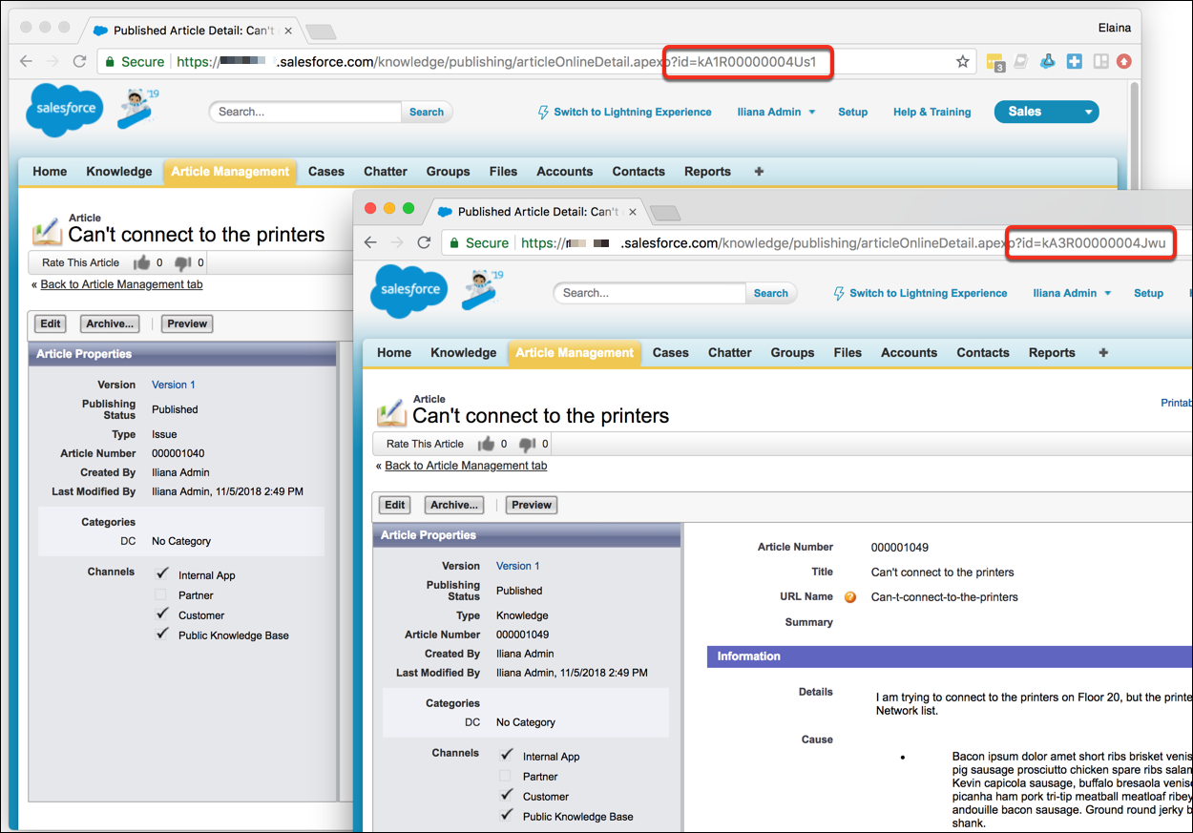Click Can-t-connect-to-the-printers URL name value
Image resolution: width=1193 pixels, height=833 pixels.
pyautogui.click(x=945, y=597)
